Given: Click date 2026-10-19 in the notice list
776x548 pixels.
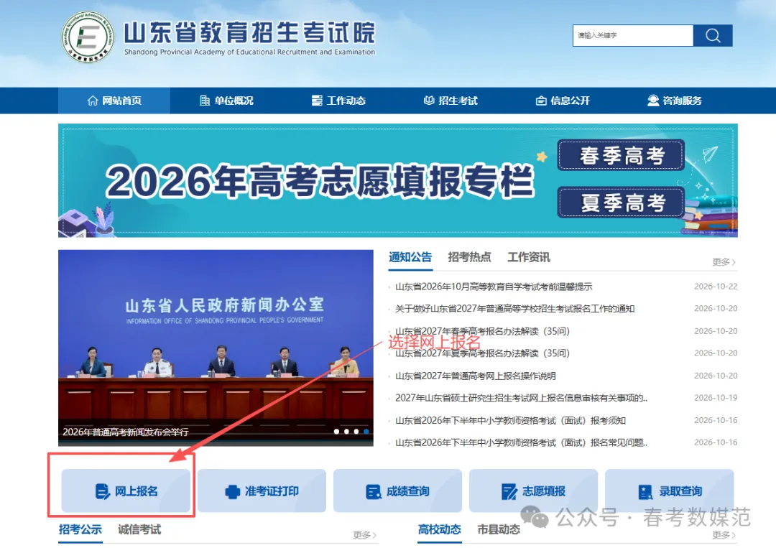Looking at the screenshot, I should coord(716,398).
